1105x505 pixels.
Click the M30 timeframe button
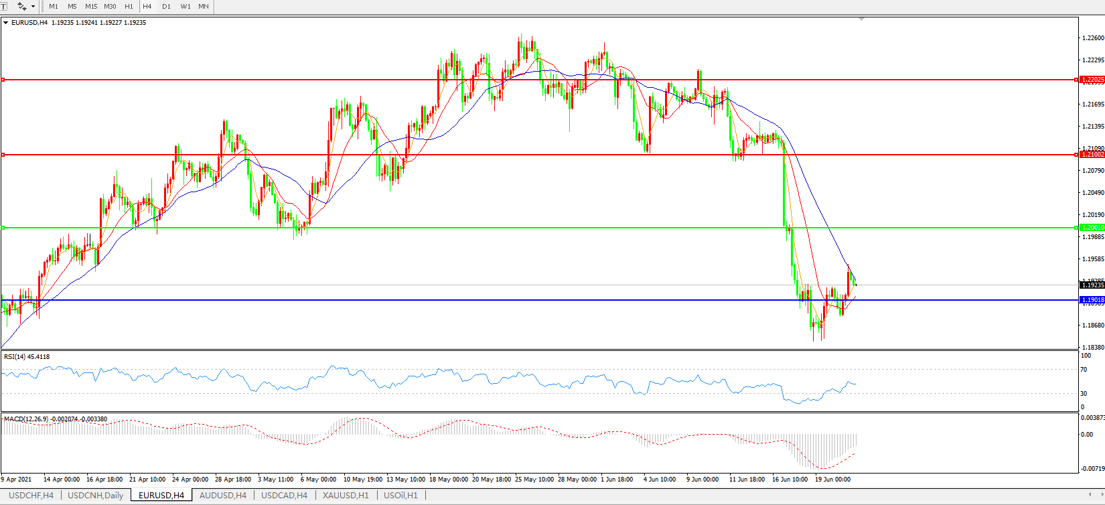pos(110,6)
